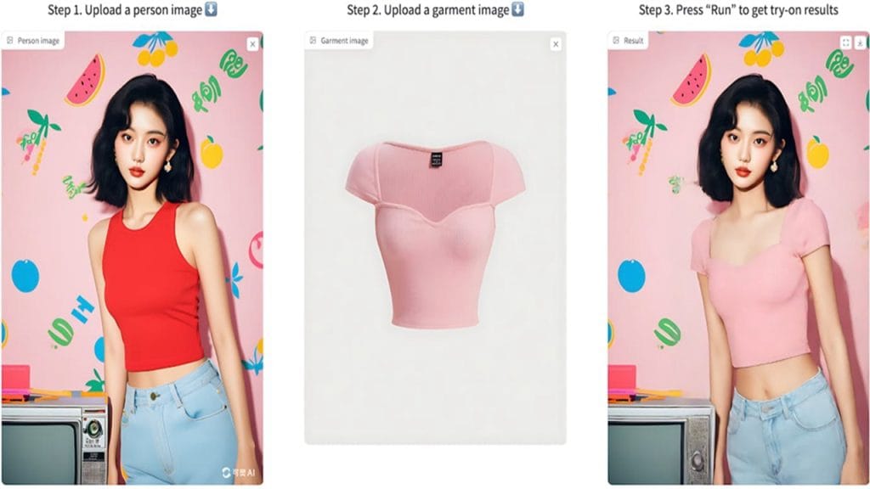Click the black tag on the pink garment
The height and width of the screenshot is (489, 870).
[x=436, y=159]
